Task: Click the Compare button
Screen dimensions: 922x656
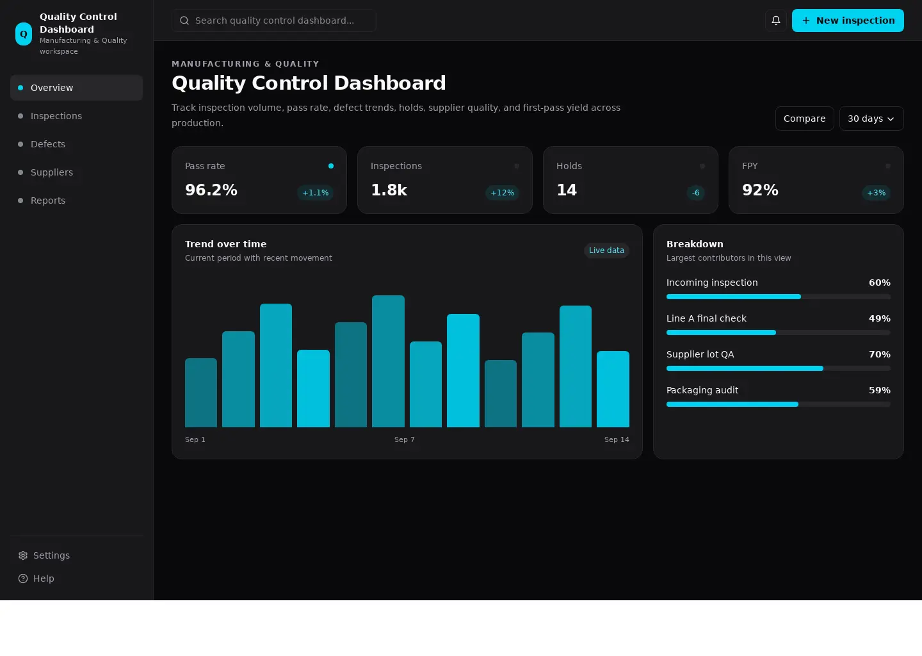Action: pos(804,119)
